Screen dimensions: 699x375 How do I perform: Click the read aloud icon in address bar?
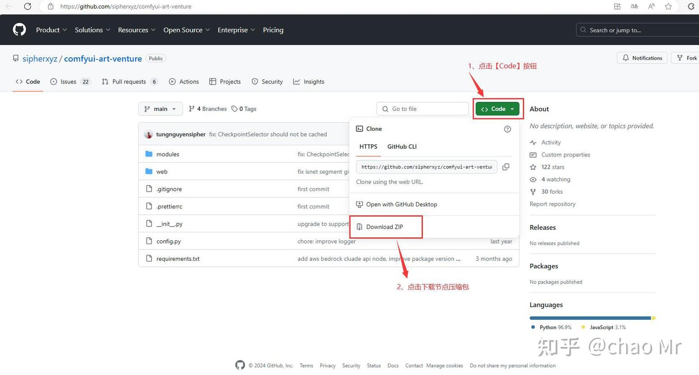click(x=651, y=6)
